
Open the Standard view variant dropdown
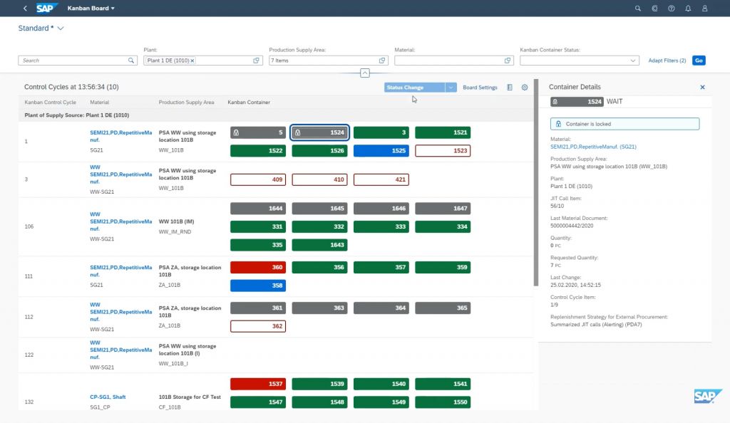tap(61, 28)
